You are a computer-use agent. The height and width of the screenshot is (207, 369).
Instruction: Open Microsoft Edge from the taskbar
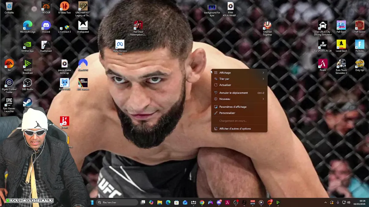tap(168, 202)
